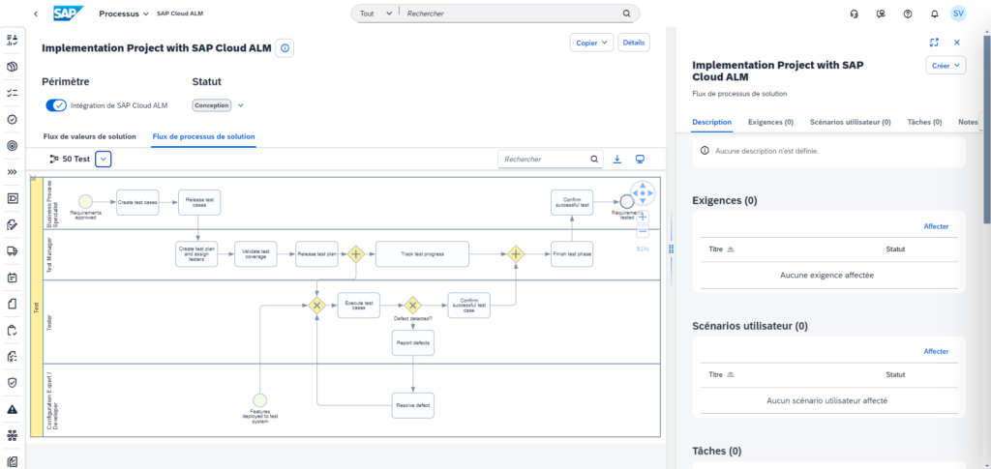Screen dimensions: 991x469
Task: Select the Create test cases task
Action: (137, 202)
